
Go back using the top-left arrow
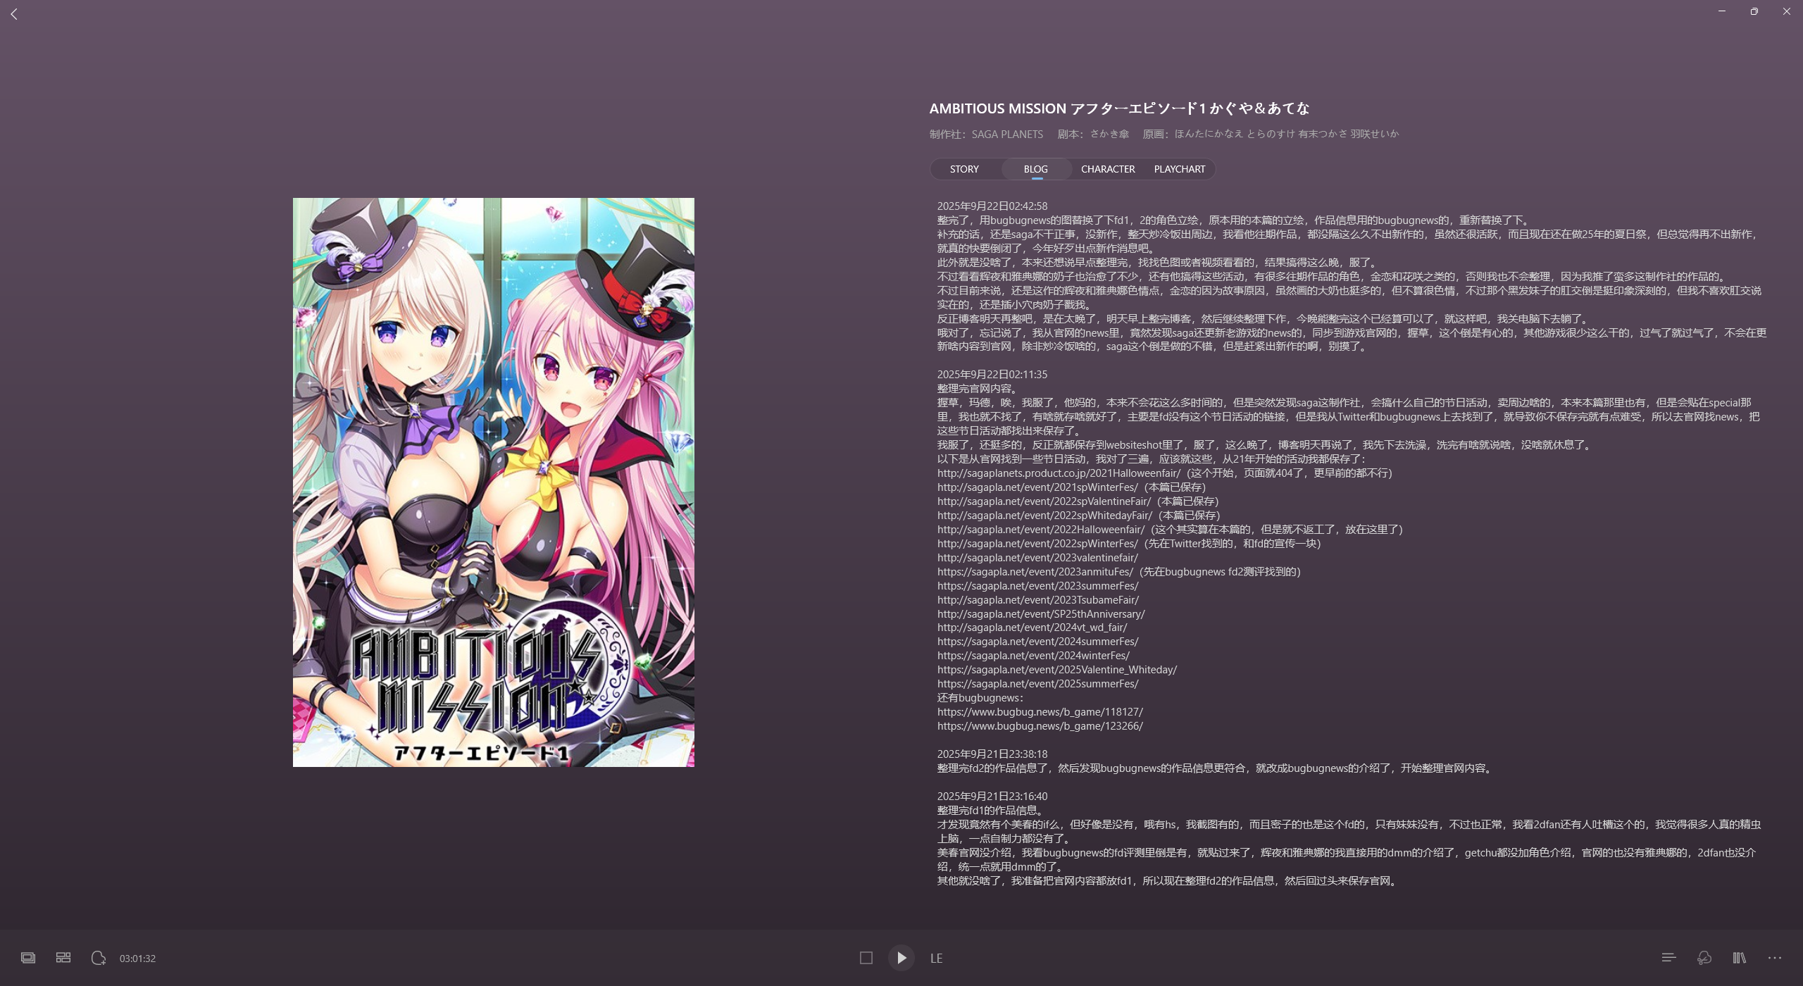14,14
